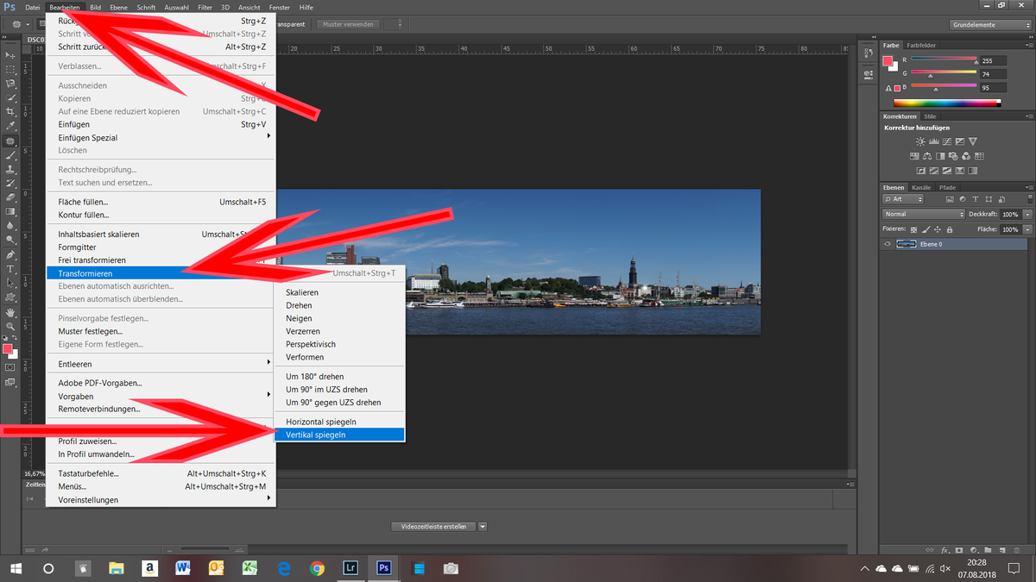Viewport: 1036px width, 582px height.
Task: Hide layer Ebene 0 with the eye toggle
Action: [887, 243]
